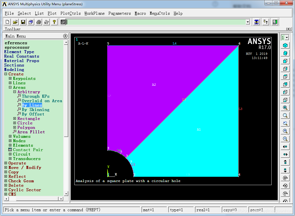Expand the Lines tree node
Screen dimensions: 295x216
click(x=10, y=83)
